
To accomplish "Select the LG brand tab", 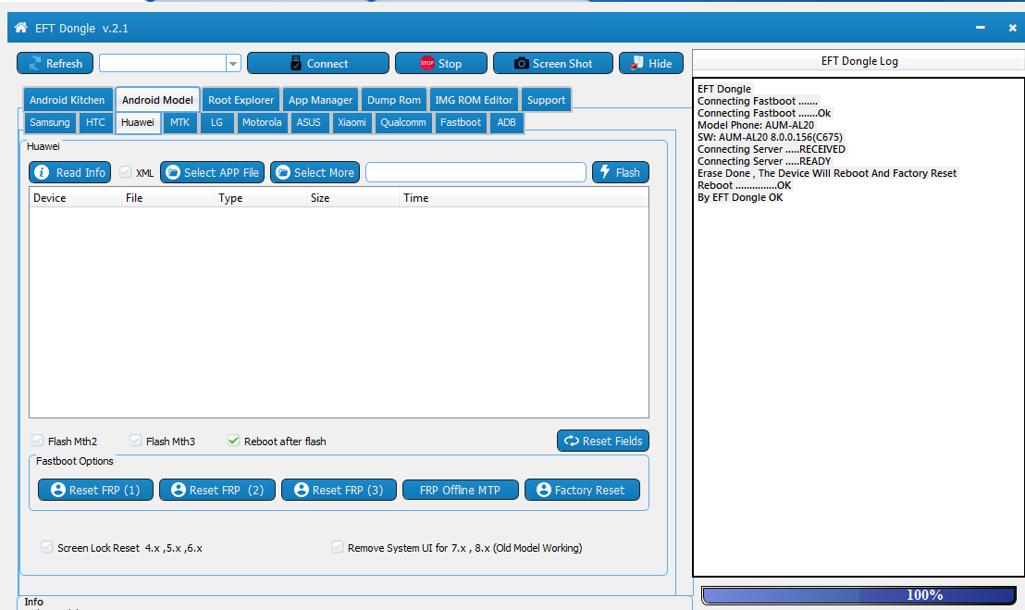I will coord(216,122).
